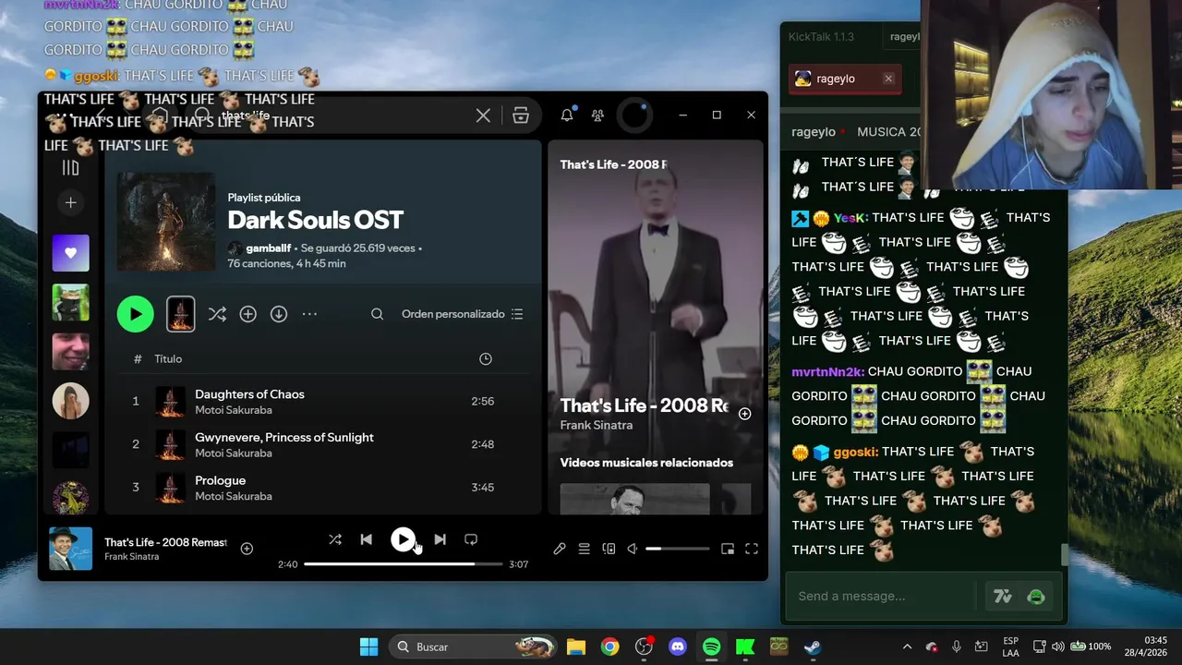The image size is (1182, 665).
Task: Click ggoski username in KickTalk chat
Action: pyautogui.click(x=856, y=452)
